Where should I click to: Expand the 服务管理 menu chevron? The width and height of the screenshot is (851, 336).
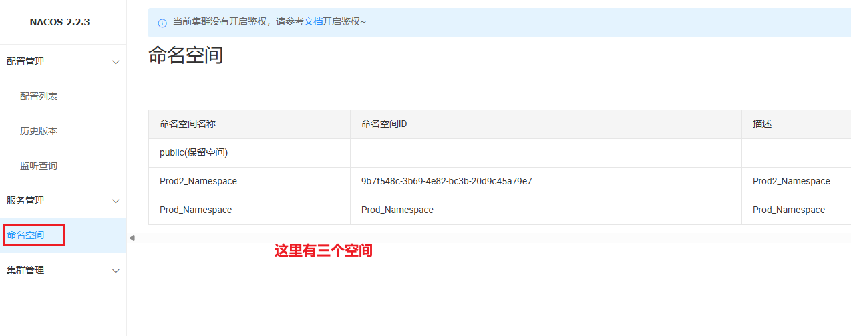coord(116,201)
